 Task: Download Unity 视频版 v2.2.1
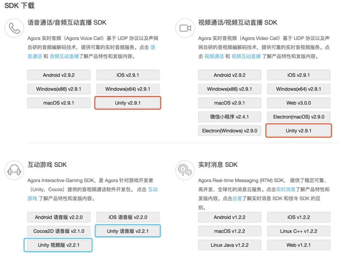(59, 245)
